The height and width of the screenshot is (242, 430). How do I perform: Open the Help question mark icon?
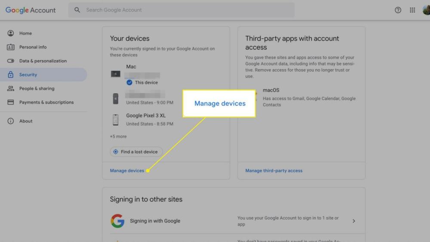pyautogui.click(x=398, y=10)
